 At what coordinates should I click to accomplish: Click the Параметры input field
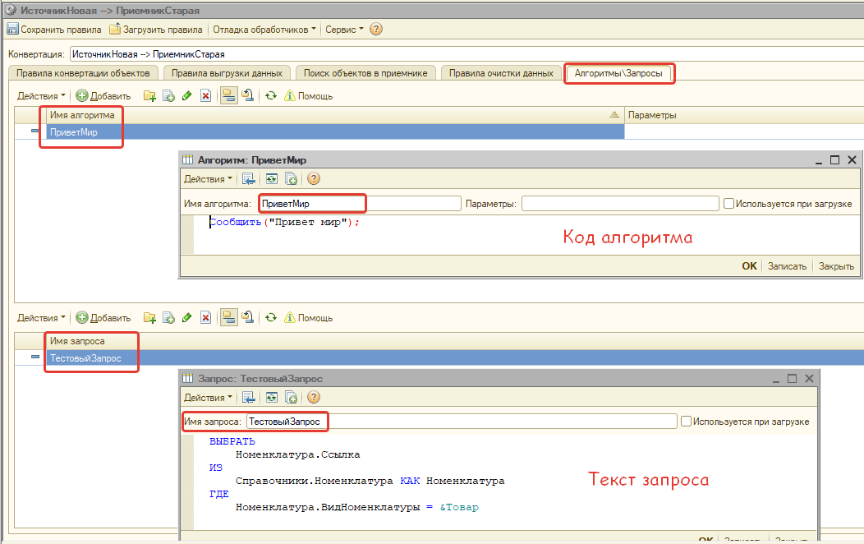point(620,203)
